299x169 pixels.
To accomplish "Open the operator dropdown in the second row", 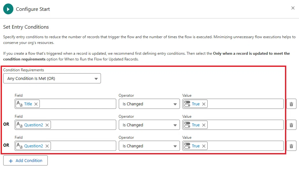I will 149,125.
